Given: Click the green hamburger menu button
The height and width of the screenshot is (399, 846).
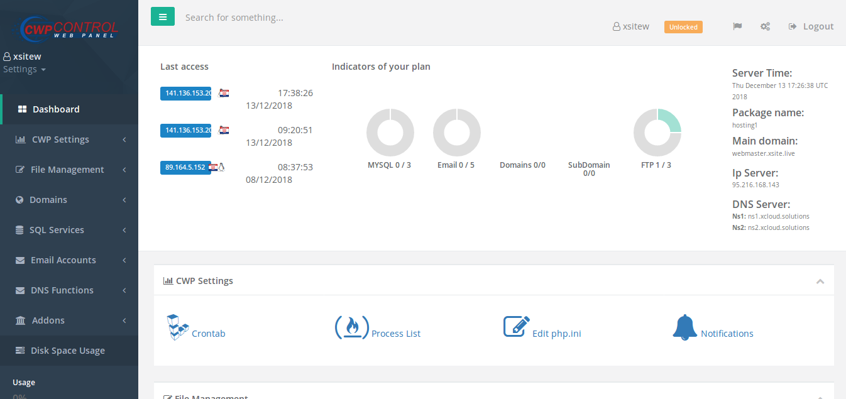Looking at the screenshot, I should pos(163,17).
